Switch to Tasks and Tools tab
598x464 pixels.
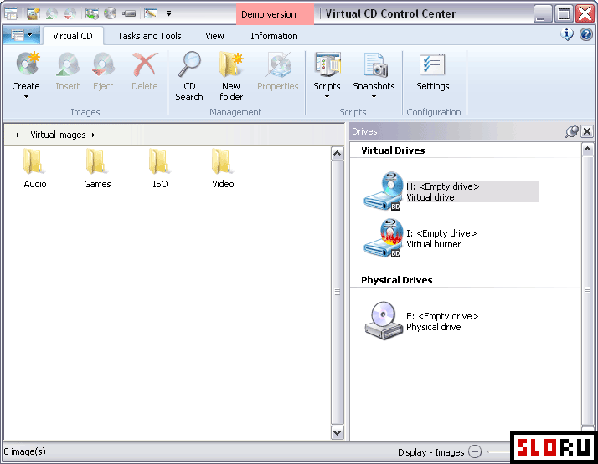tap(149, 36)
